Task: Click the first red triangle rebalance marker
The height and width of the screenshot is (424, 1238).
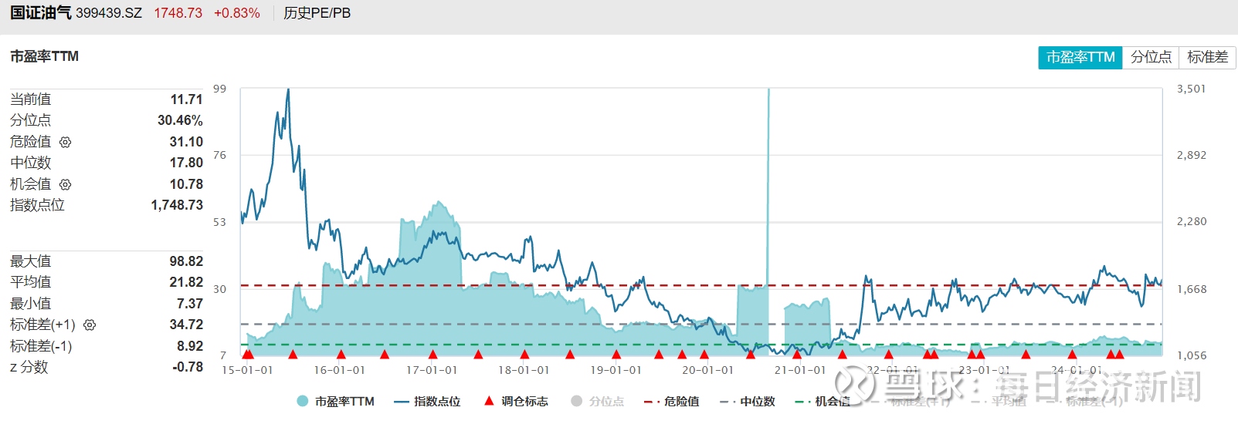Action: click(246, 354)
